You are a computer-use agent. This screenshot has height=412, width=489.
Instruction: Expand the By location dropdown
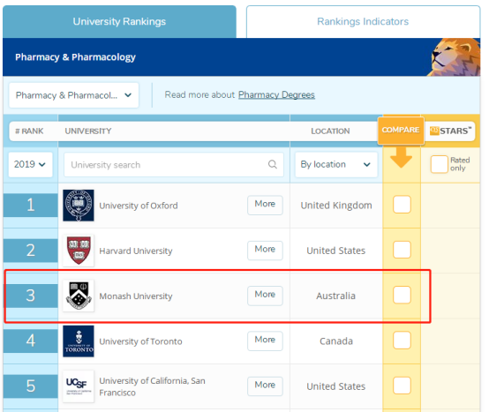(x=336, y=165)
